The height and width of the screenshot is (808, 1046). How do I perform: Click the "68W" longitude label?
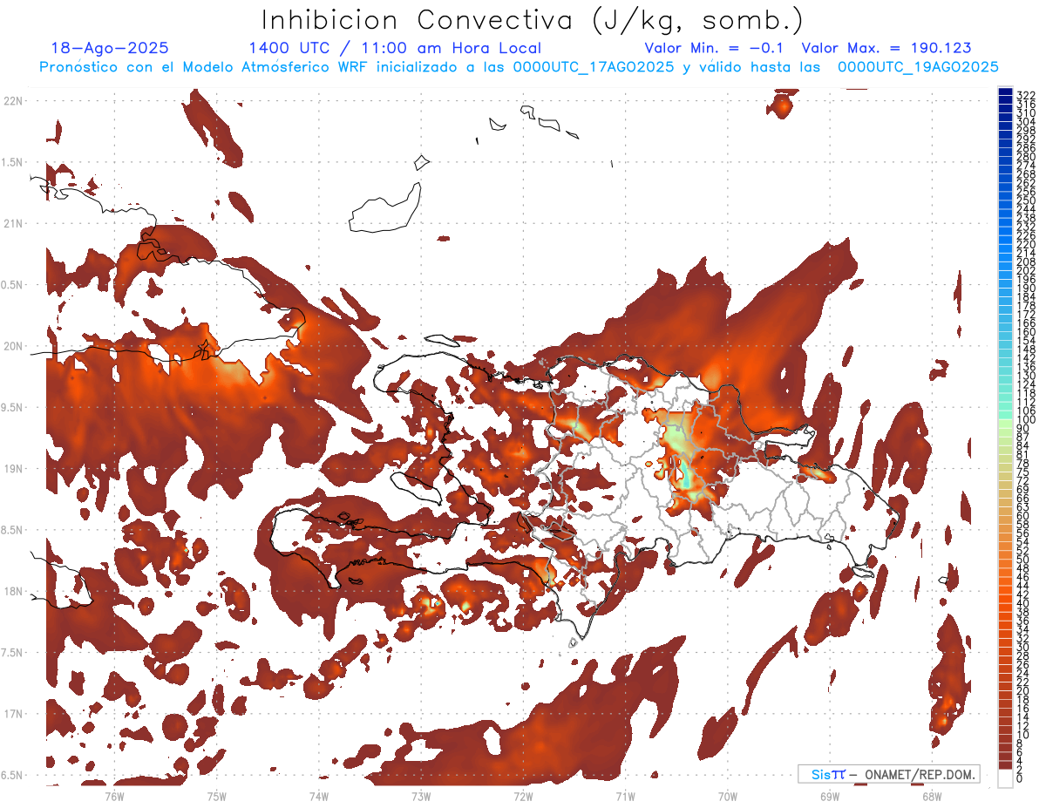pyautogui.click(x=932, y=796)
